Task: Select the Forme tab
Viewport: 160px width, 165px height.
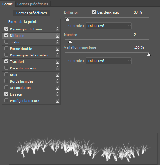Action: pyautogui.click(x=8, y=4)
